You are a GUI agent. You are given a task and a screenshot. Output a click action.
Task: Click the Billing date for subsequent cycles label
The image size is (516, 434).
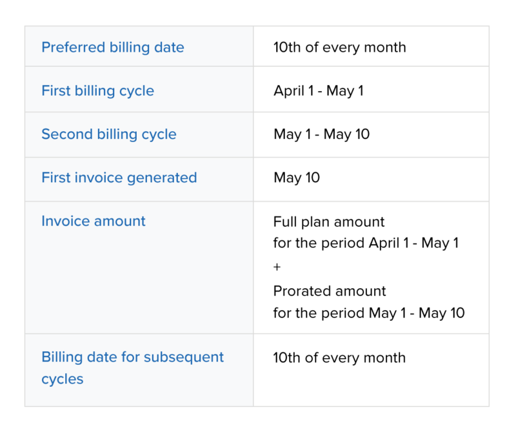pos(132,367)
